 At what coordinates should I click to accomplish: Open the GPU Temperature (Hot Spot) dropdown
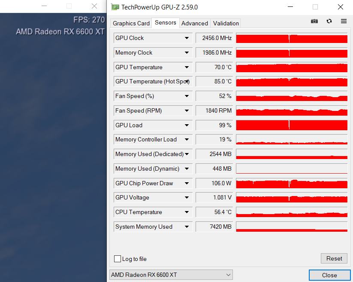[x=187, y=81]
